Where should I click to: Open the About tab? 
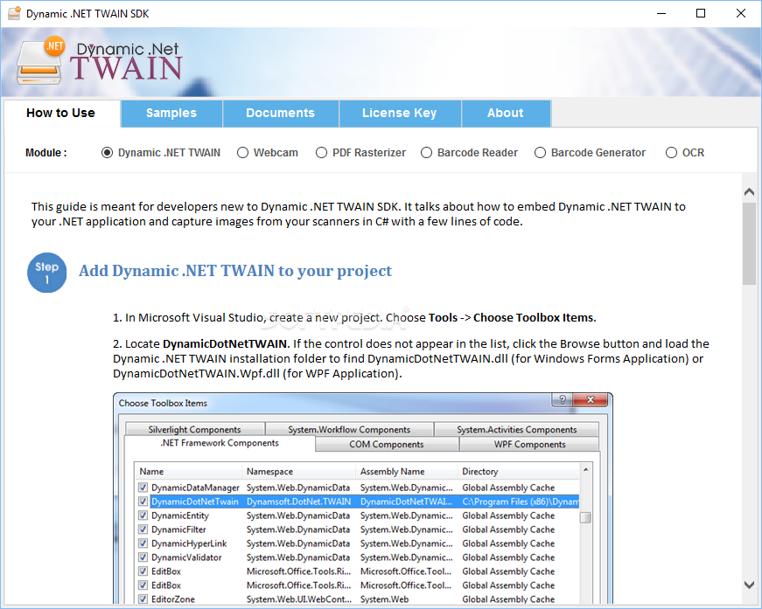point(506,113)
